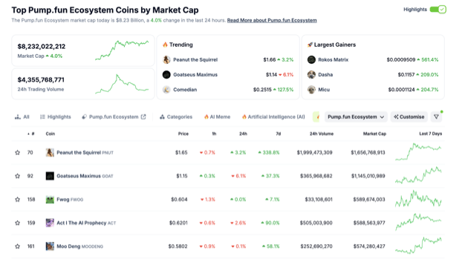This screenshot has height=273, width=468.
Task: Open the Market Cap chart card
Action: coord(83,50)
